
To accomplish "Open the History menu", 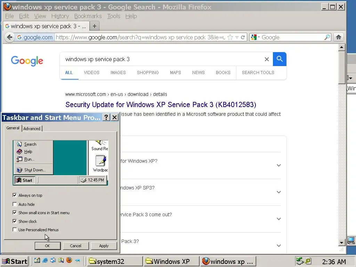I will click(60, 16).
